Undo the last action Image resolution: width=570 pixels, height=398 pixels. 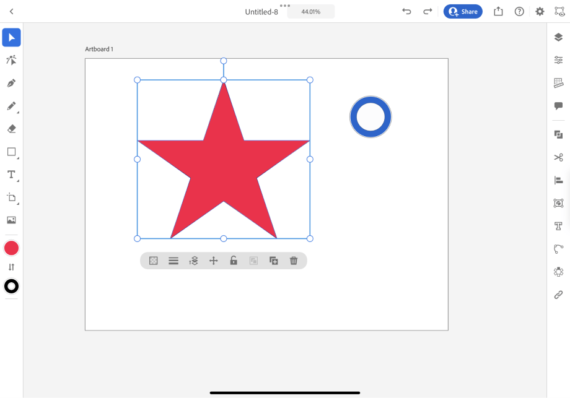pos(407,11)
